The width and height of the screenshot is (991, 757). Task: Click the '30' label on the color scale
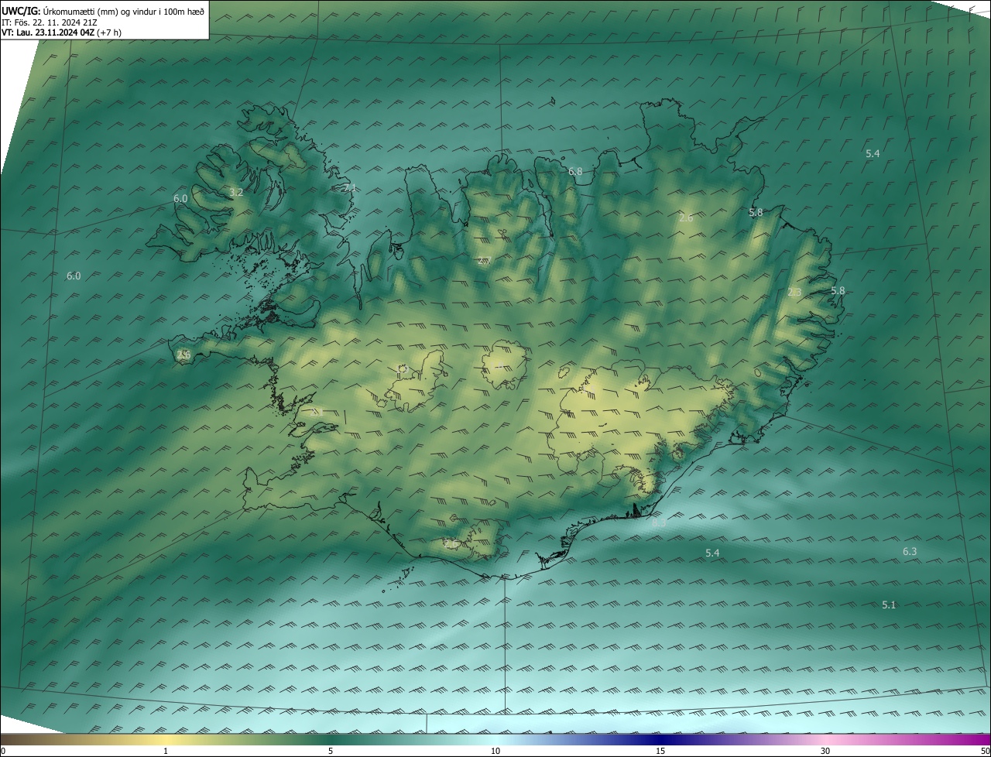click(x=825, y=751)
